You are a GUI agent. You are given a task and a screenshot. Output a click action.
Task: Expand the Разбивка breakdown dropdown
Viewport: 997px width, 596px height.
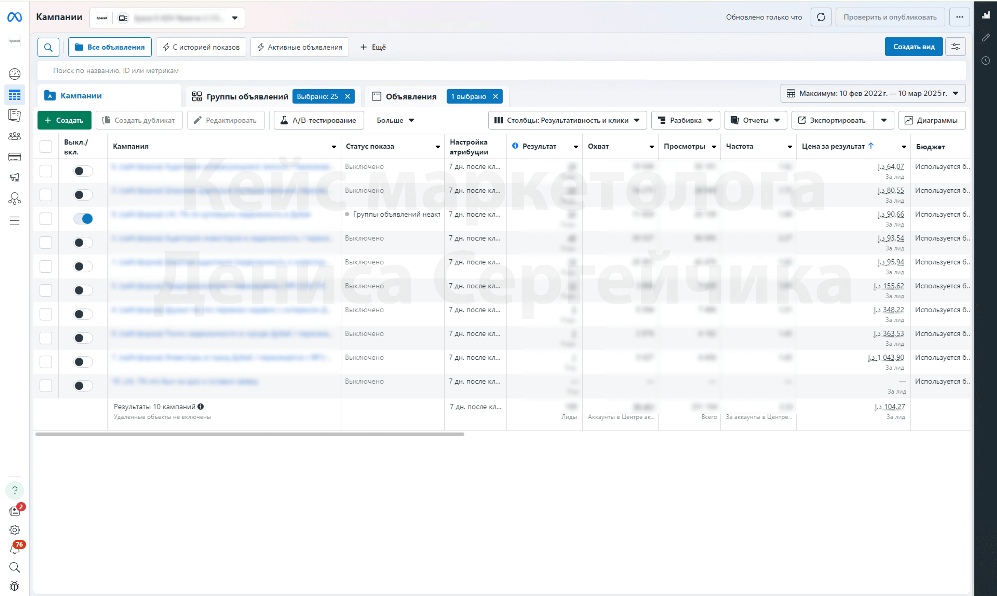click(x=685, y=120)
